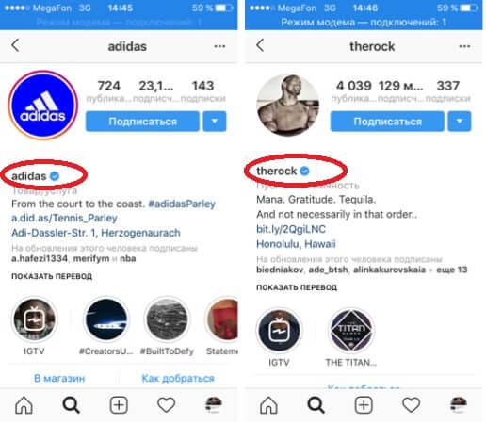Open heart activity icon in the right screen
The width and height of the screenshot is (486, 425).
click(x=411, y=404)
